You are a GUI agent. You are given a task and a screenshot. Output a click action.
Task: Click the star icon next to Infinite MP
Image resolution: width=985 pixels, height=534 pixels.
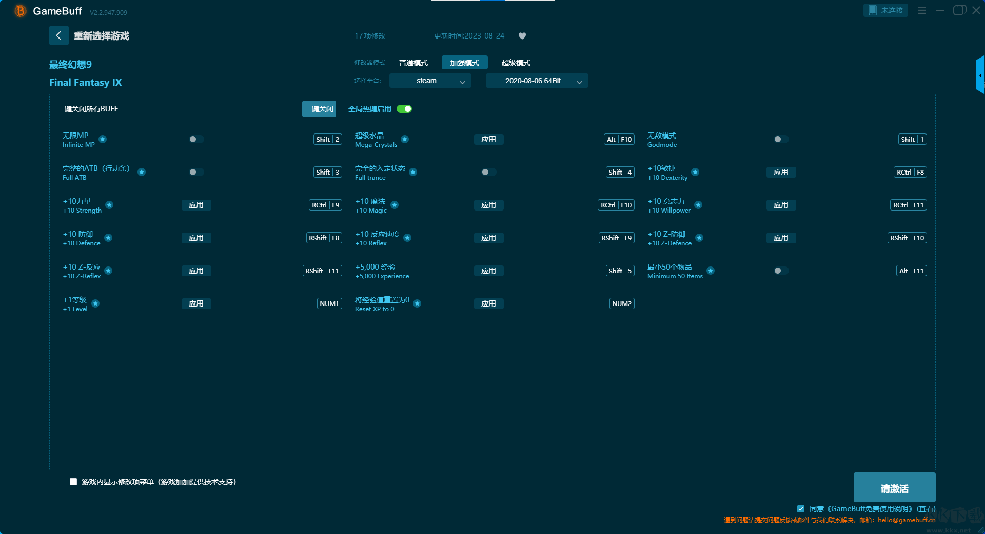click(x=103, y=139)
